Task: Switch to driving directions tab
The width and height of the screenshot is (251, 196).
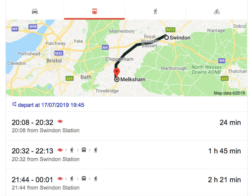Action: click(35, 12)
